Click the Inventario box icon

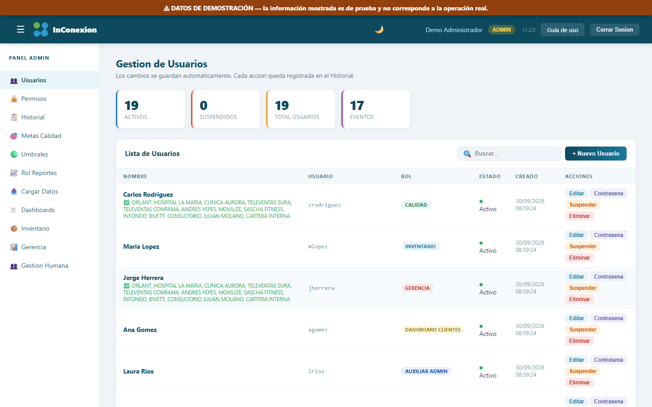(14, 229)
